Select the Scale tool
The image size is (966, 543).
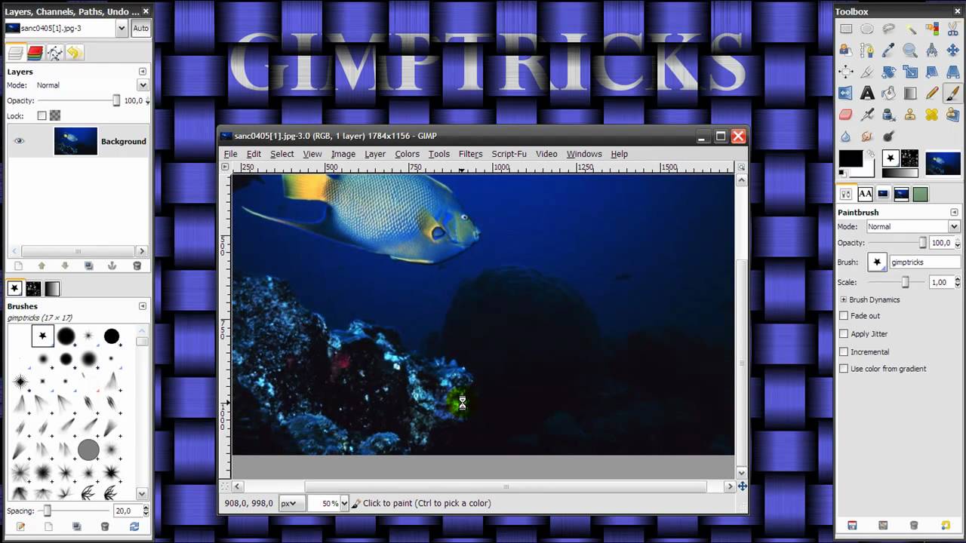tap(910, 72)
